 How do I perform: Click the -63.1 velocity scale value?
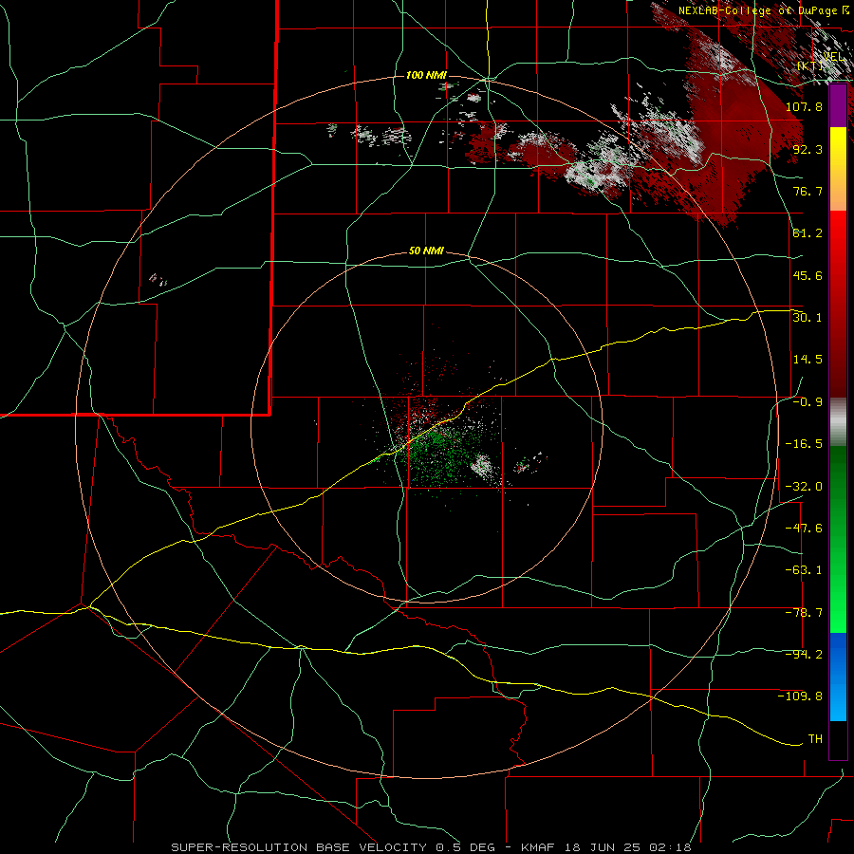coord(804,570)
